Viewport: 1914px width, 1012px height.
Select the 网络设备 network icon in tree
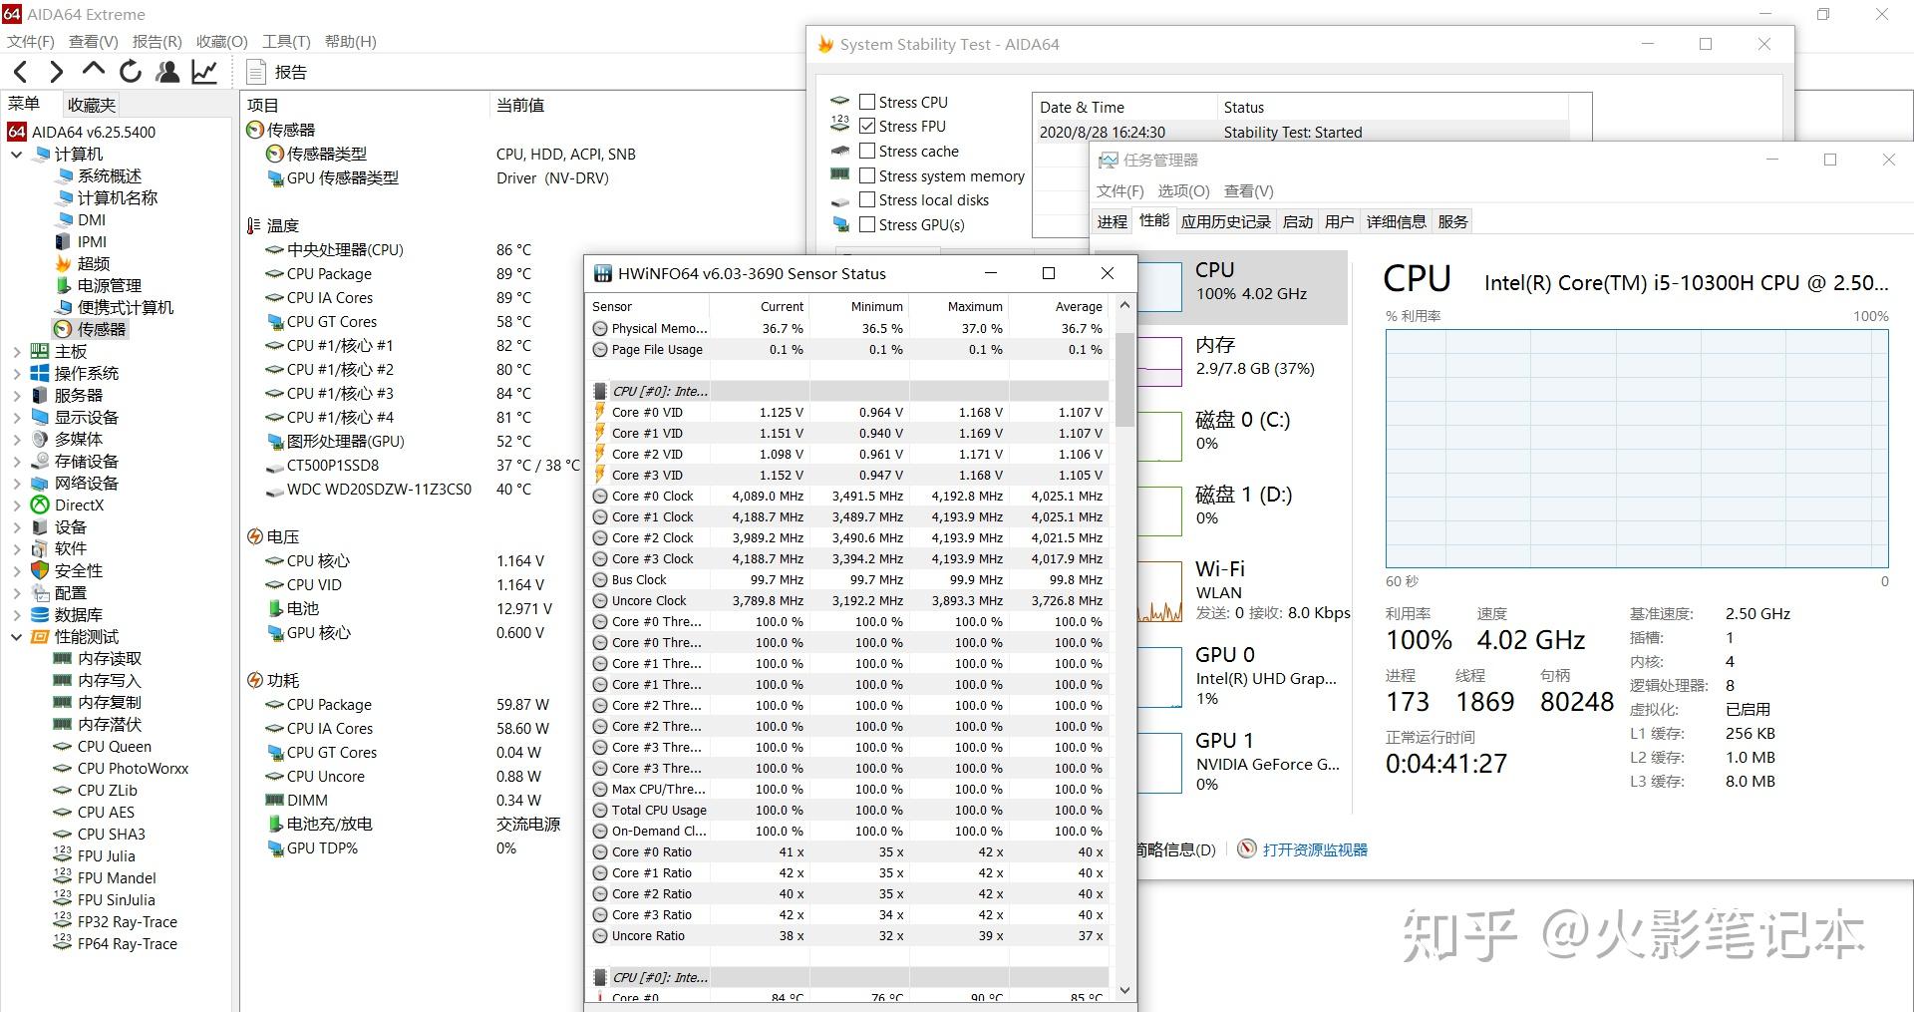(x=40, y=483)
